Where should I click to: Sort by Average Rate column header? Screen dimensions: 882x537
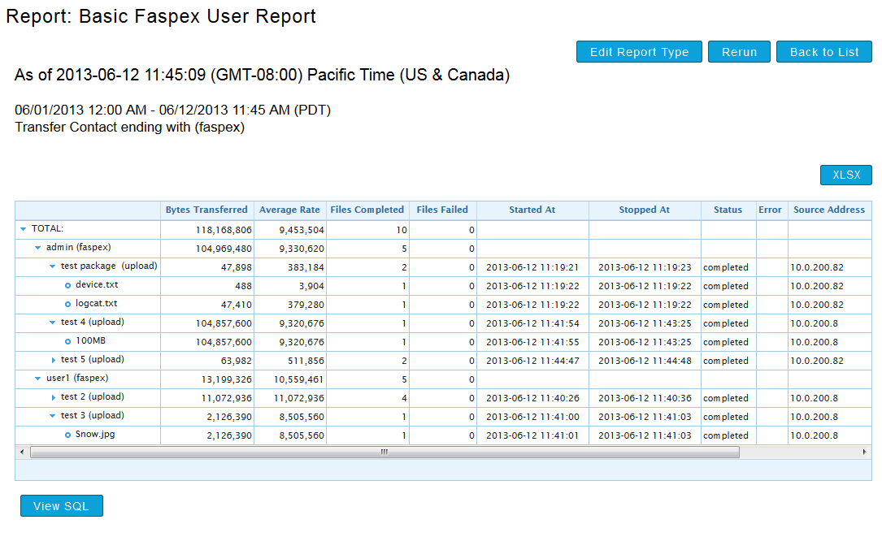(x=289, y=210)
